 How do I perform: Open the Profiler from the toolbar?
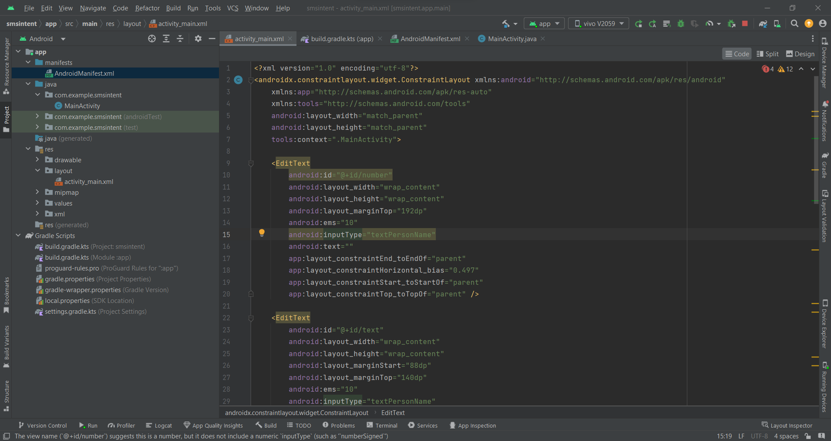(710, 23)
